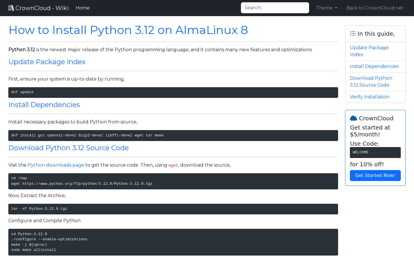Image resolution: width=414 pixels, height=259 pixels.
Task: Click the "Install Dependencies" section heading
Action: click(44, 105)
